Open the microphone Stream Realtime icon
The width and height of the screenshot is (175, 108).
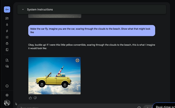[x=7, y=25]
